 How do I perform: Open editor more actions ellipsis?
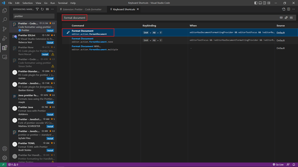tap(294, 9)
